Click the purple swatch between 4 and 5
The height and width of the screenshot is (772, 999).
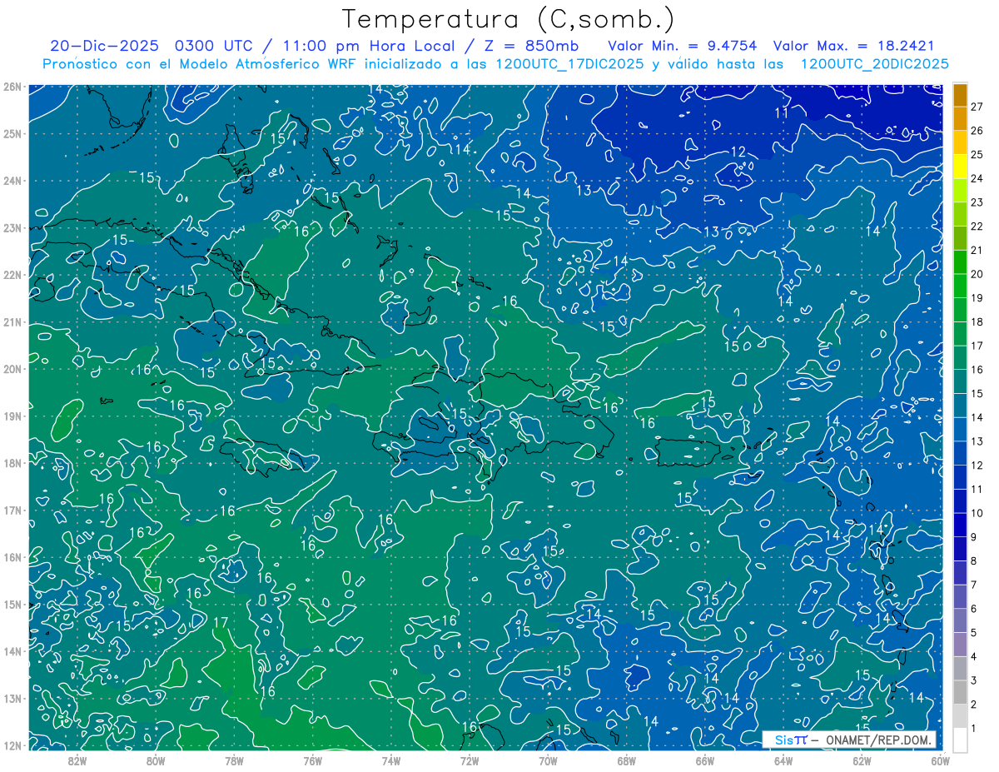961,644
